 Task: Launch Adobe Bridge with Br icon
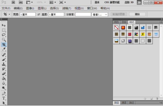pos(13,2)
